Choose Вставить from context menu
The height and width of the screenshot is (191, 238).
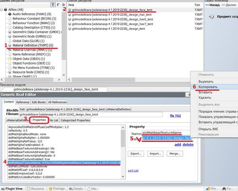click(x=205, y=92)
